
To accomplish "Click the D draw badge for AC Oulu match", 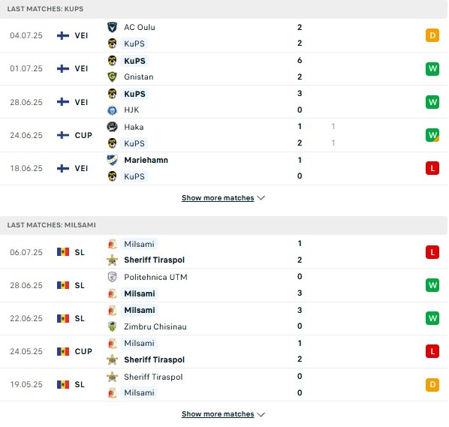I will point(432,35).
